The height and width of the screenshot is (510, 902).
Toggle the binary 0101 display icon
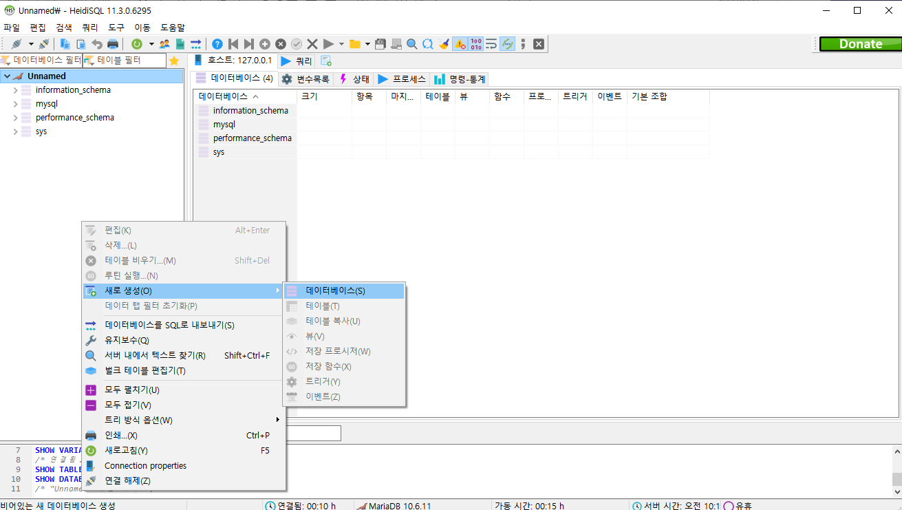[x=475, y=43]
